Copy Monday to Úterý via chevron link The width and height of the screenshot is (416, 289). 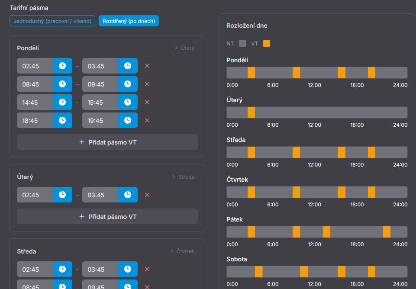[x=184, y=48]
